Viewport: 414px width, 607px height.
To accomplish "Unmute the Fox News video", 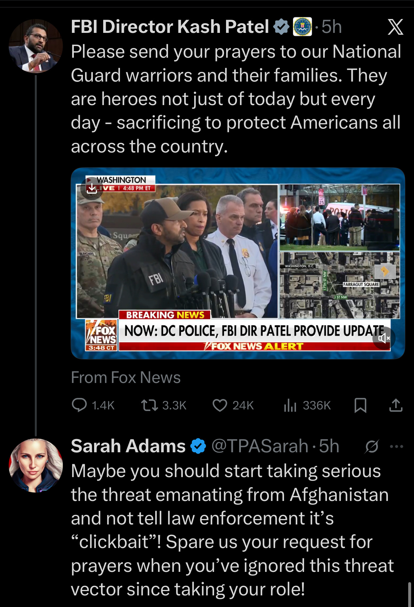I will coord(384,338).
